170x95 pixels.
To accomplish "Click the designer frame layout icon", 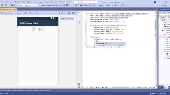I will pyautogui.click(x=73, y=13).
